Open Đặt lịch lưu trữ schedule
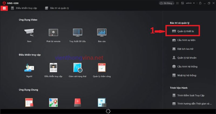This screenshot has height=114, width=216. click(183, 49)
